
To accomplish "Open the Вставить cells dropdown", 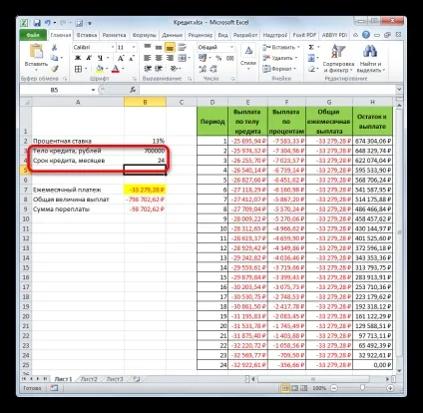I will click(x=281, y=48).
